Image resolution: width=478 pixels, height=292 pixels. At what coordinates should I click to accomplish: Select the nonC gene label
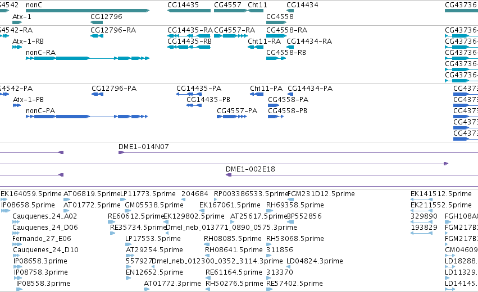(x=34, y=5)
